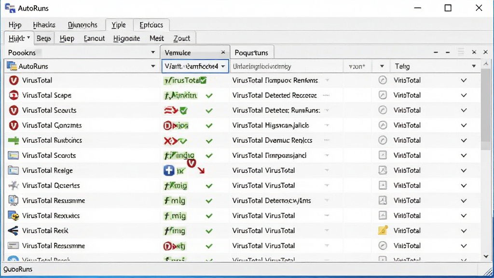Image resolution: width=494 pixels, height=278 pixels.
Task: Open the Hukt dropdown button
Action: (19, 39)
